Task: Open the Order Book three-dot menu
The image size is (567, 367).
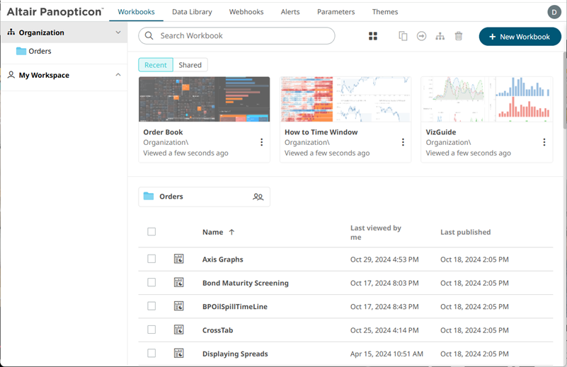Action: coord(261,142)
